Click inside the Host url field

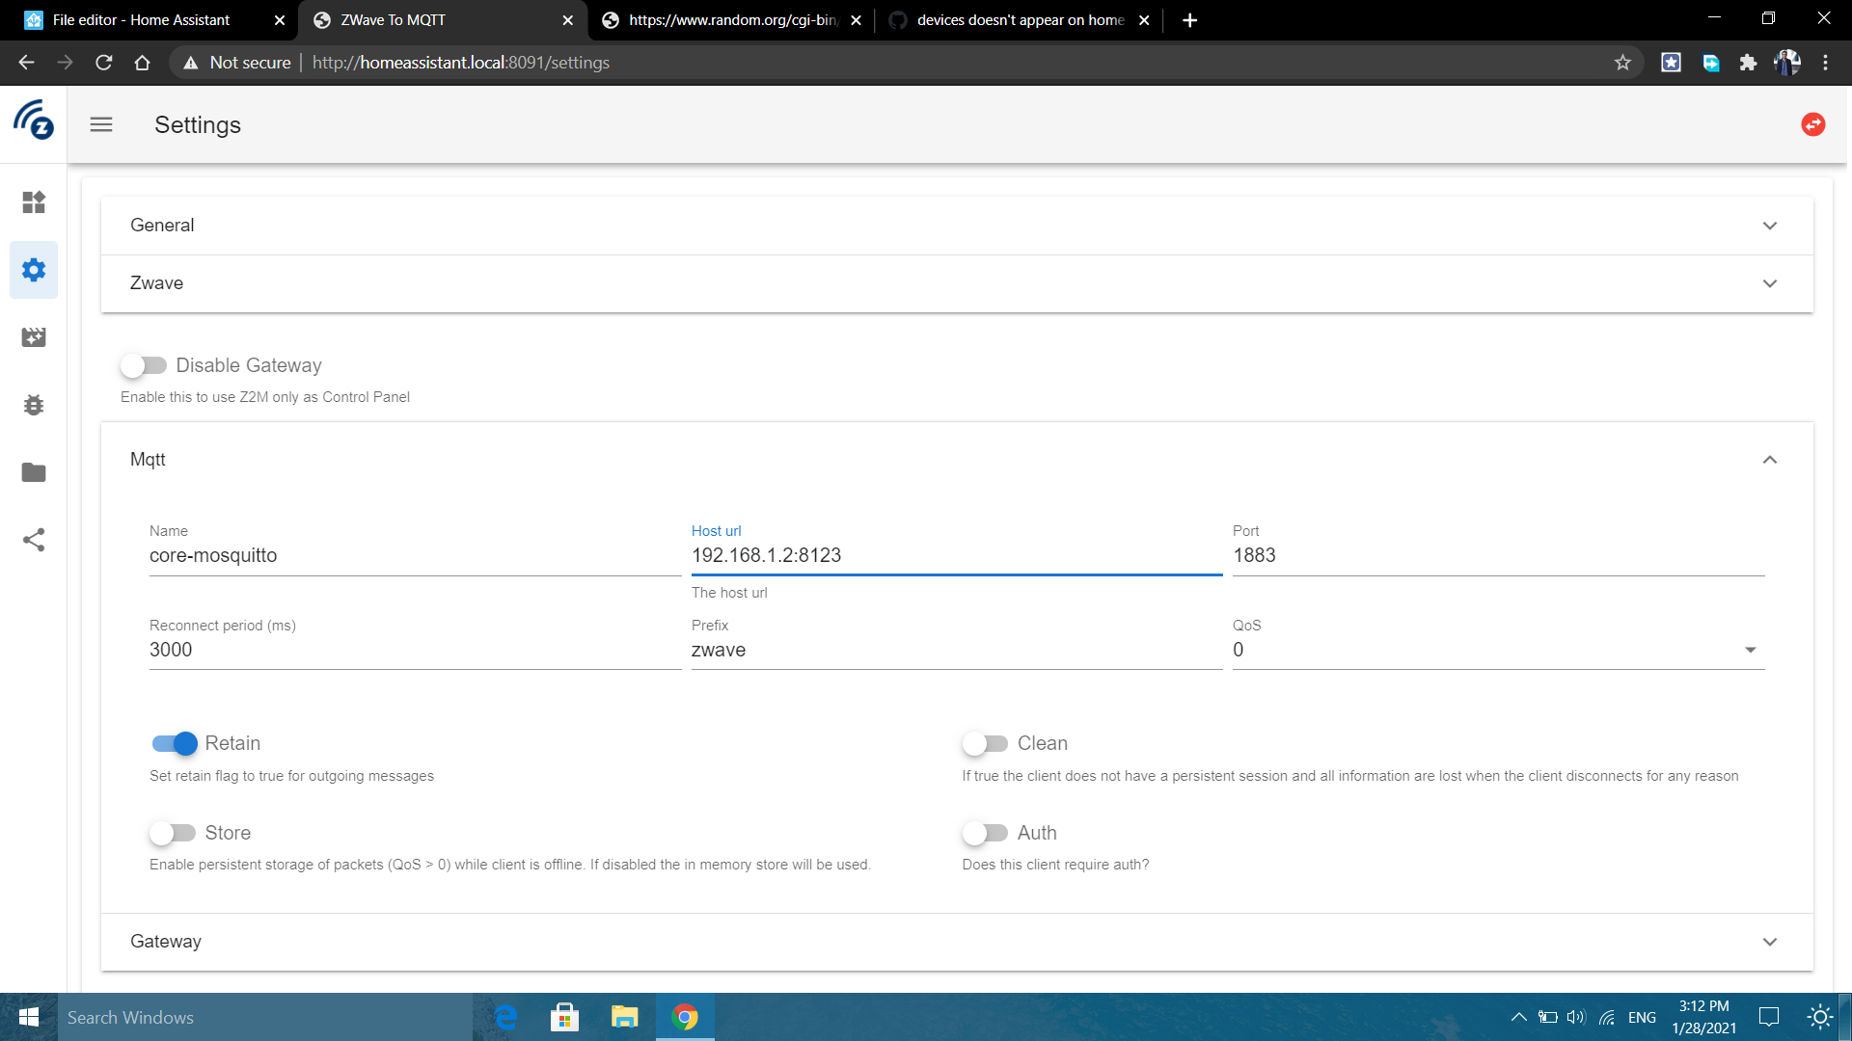pos(955,555)
